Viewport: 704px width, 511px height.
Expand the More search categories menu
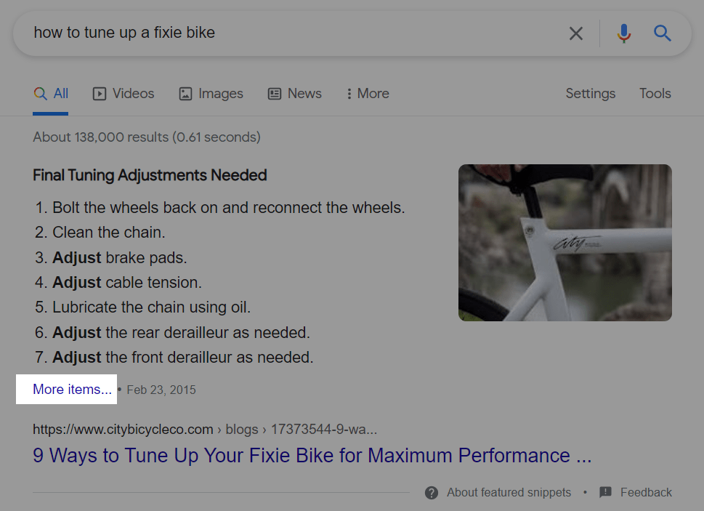[x=368, y=94]
